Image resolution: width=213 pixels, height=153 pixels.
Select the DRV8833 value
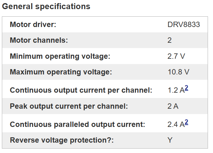(x=183, y=25)
